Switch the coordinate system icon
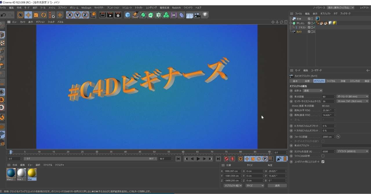 [93, 15]
